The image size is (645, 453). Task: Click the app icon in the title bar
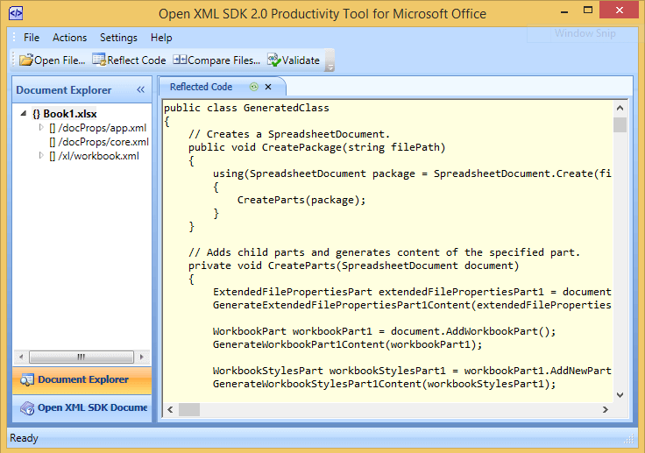(x=15, y=13)
